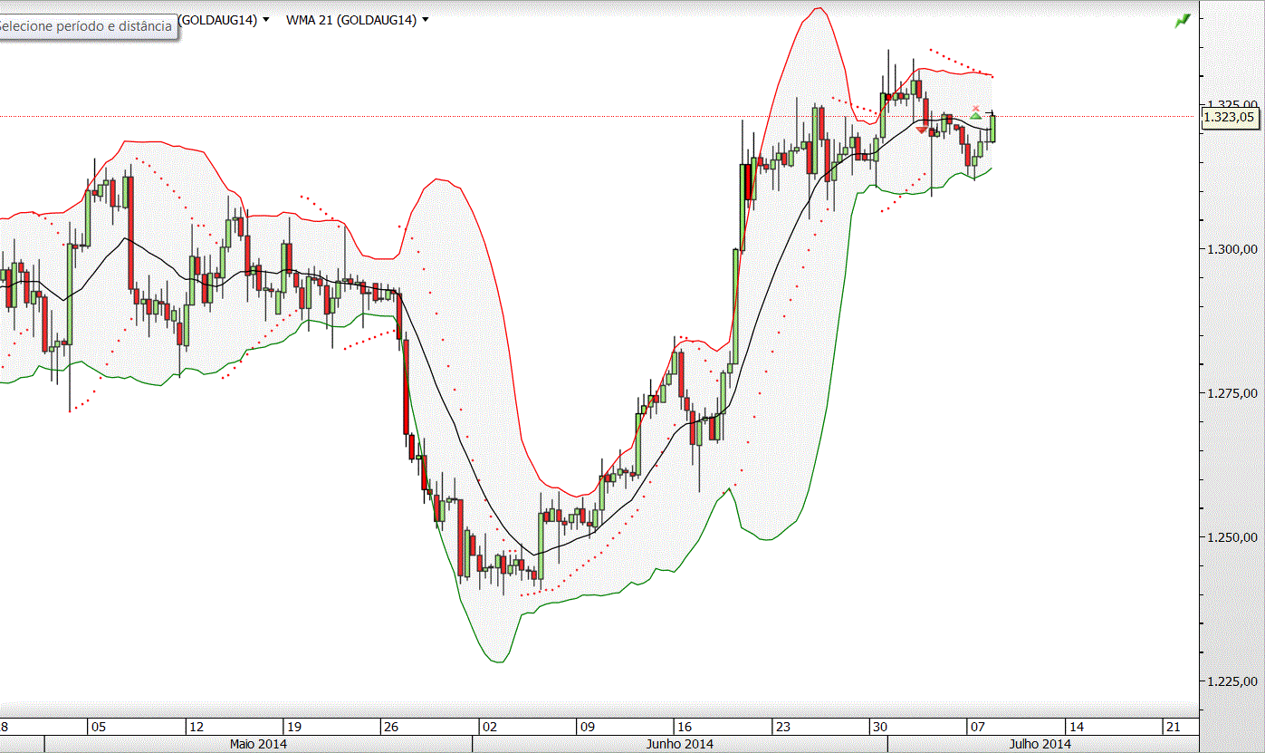The height and width of the screenshot is (753, 1265).
Task: Open dropdown arrow next to first GOLDAUG14 indicator
Action: coord(265,20)
